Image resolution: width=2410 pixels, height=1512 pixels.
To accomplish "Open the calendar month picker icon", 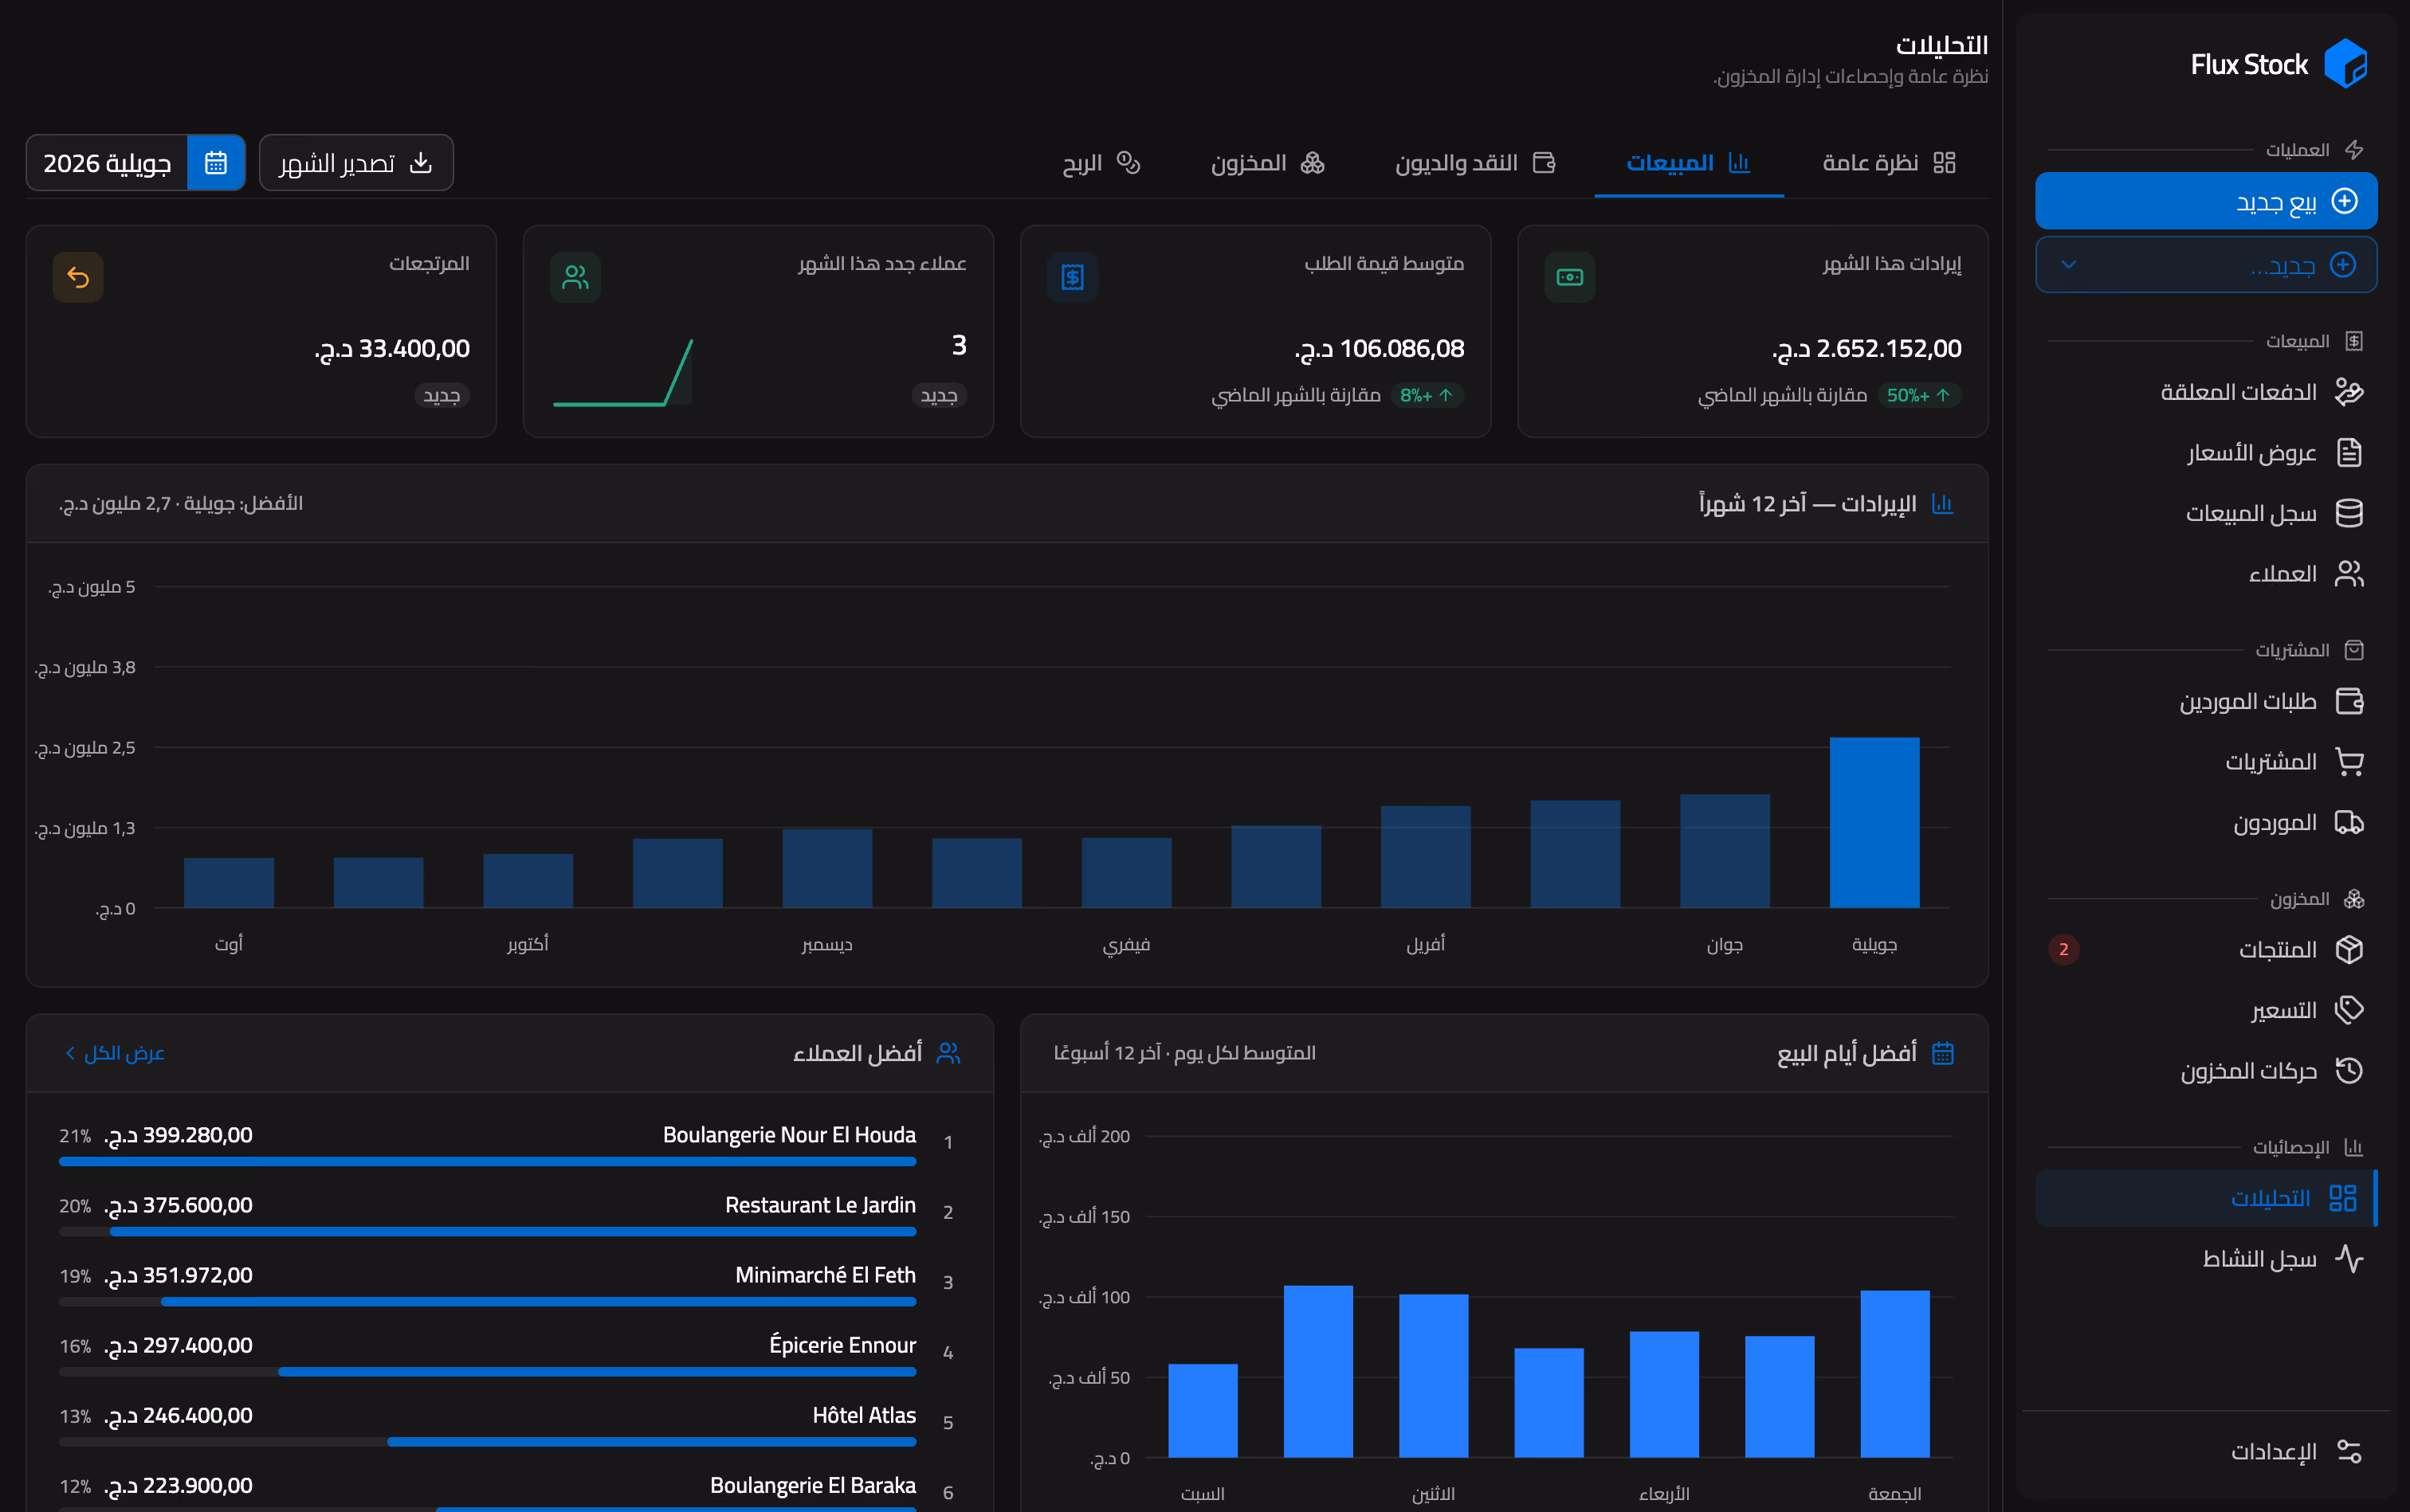I will click(x=216, y=163).
